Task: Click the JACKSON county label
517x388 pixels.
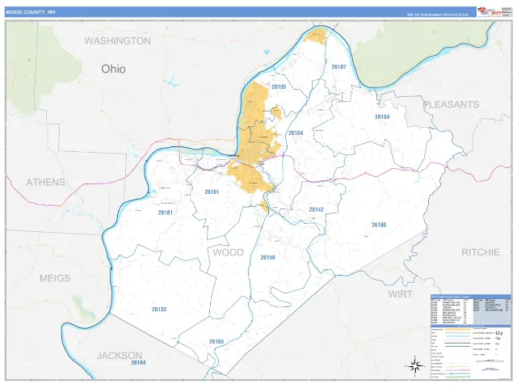Action: pos(120,356)
